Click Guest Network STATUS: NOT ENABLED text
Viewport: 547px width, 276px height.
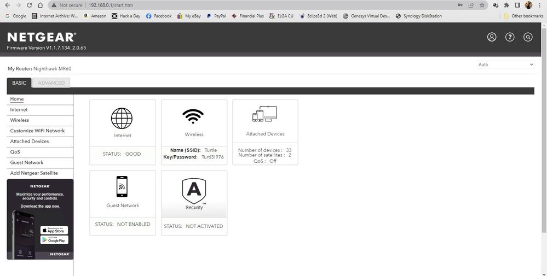123,225
